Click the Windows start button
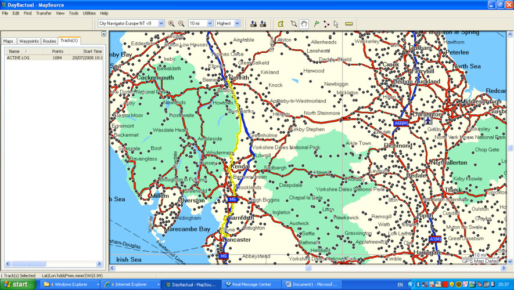514x290 pixels. click(18, 284)
